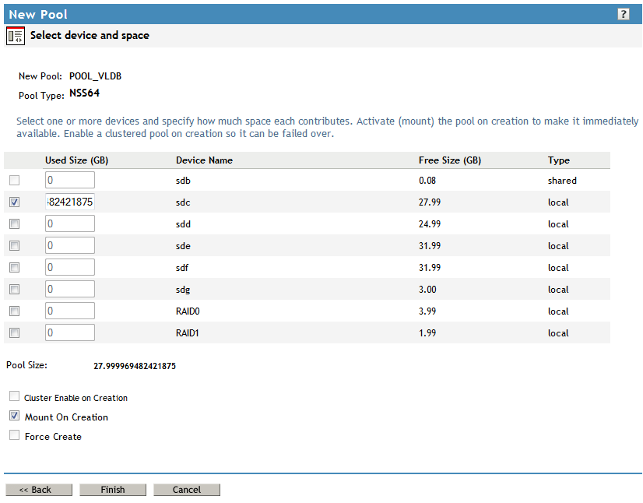Image resolution: width=643 pixels, height=503 pixels.
Task: Click the pool type NSS64
Action: 85,93
